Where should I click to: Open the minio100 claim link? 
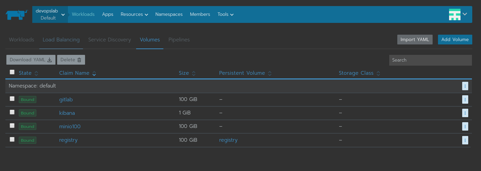click(x=70, y=127)
